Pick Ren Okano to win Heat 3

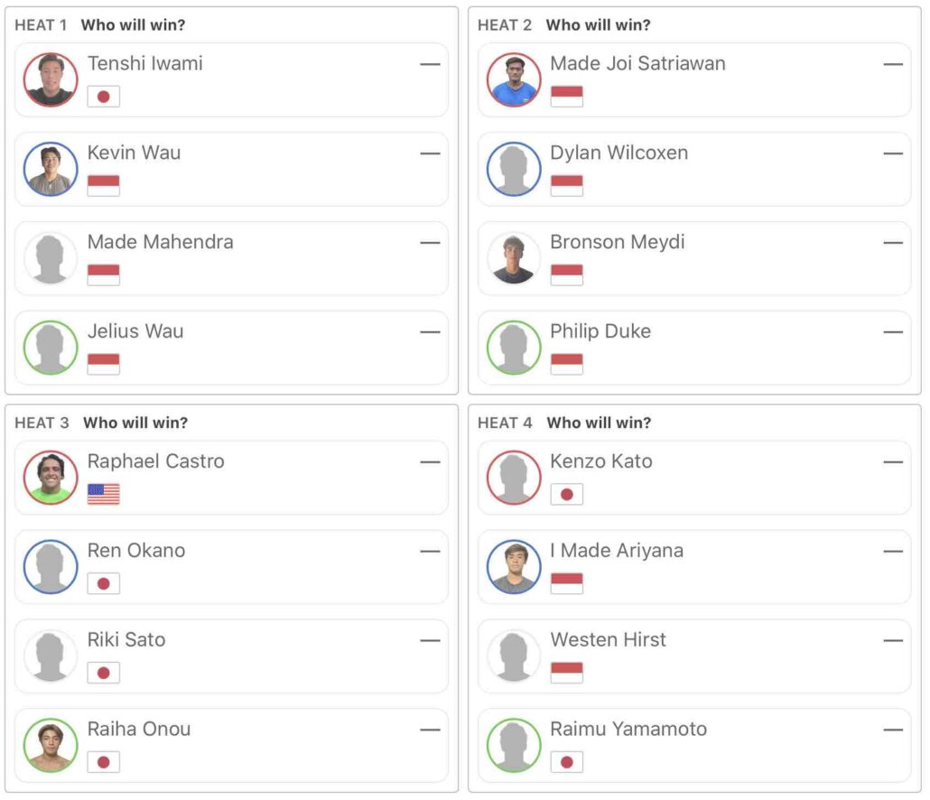point(231,567)
